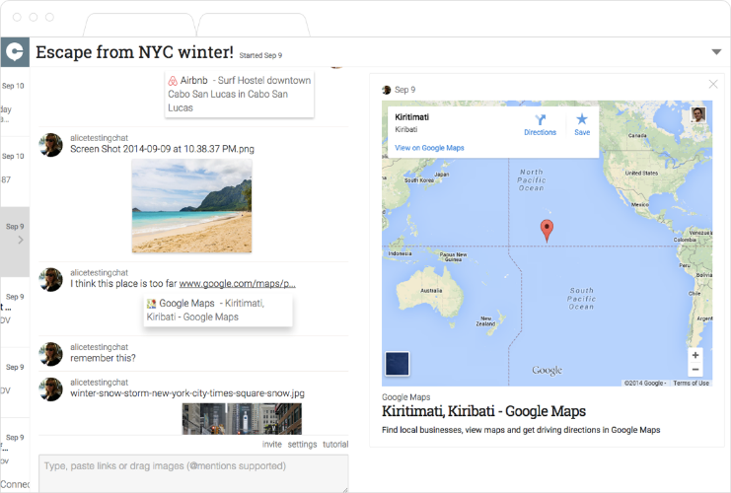Open the Google Maps Kiritimati link card

click(218, 310)
